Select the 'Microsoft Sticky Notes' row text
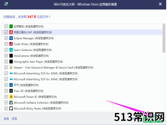The height and width of the screenshot is (125, 167). point(37,108)
